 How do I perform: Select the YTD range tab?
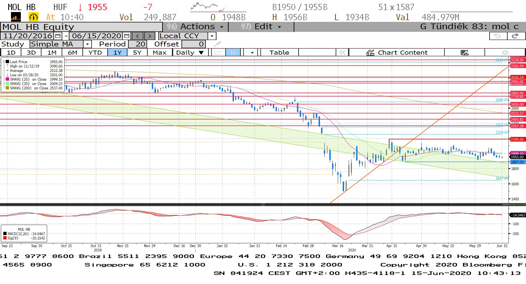tap(95, 52)
